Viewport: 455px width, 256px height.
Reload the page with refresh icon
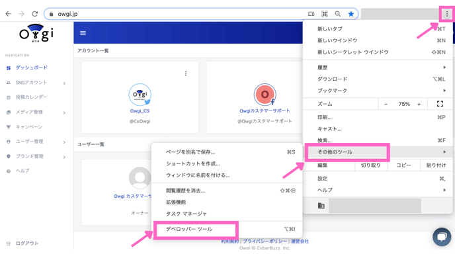pos(35,14)
